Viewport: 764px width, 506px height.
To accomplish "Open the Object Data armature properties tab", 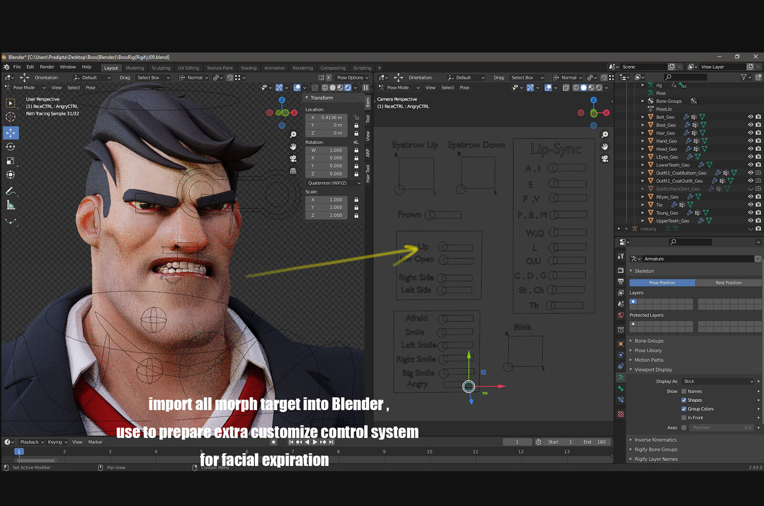I will pyautogui.click(x=621, y=378).
